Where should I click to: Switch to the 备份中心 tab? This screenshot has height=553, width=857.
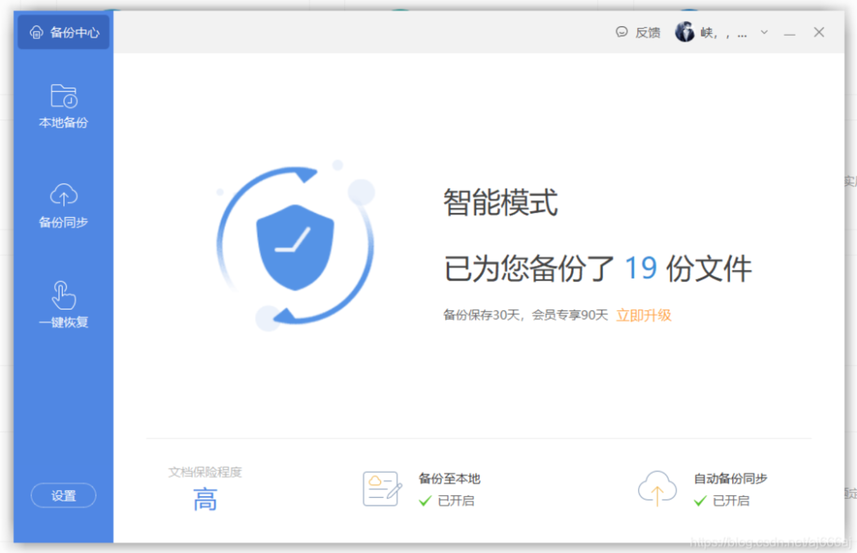point(63,33)
